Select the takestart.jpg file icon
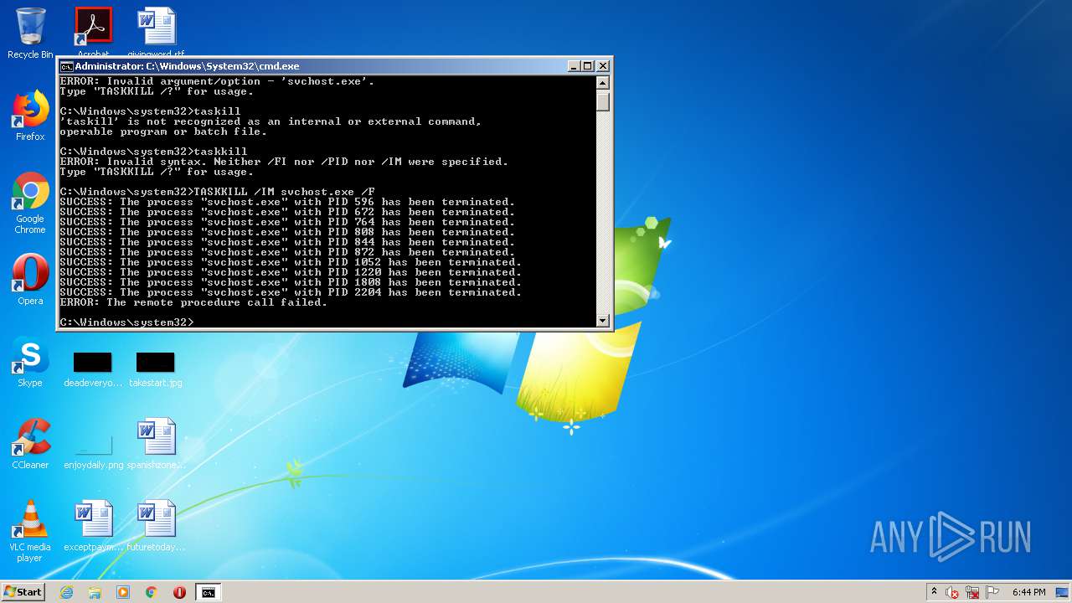Image resolution: width=1072 pixels, height=603 pixels. [x=156, y=369]
